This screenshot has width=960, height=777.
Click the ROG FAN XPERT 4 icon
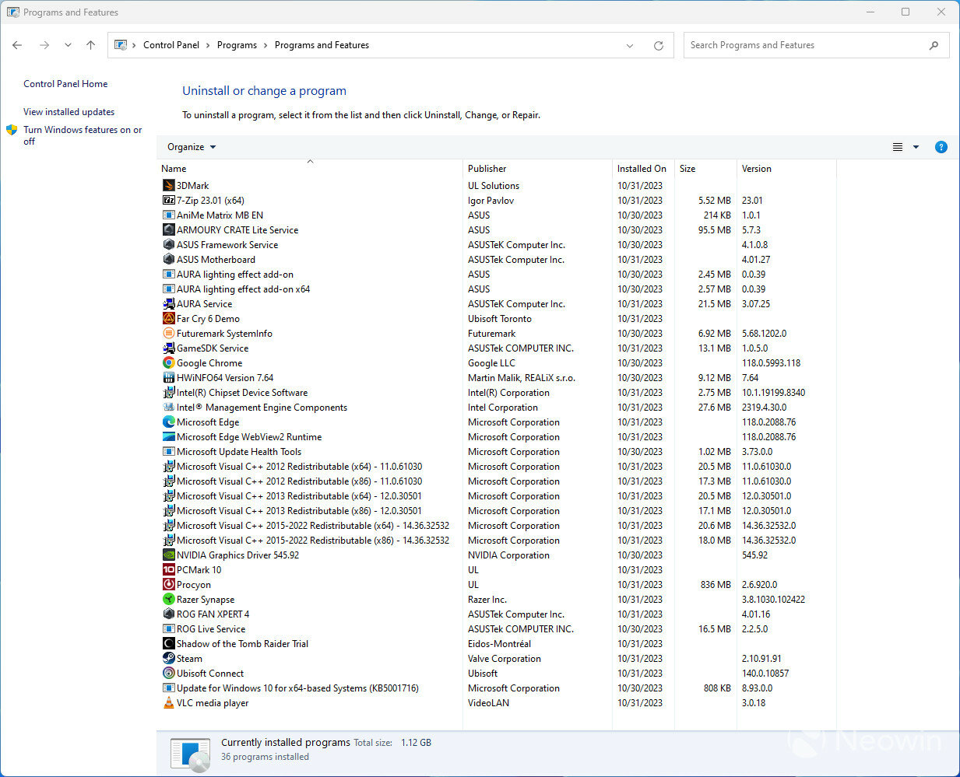(x=168, y=614)
